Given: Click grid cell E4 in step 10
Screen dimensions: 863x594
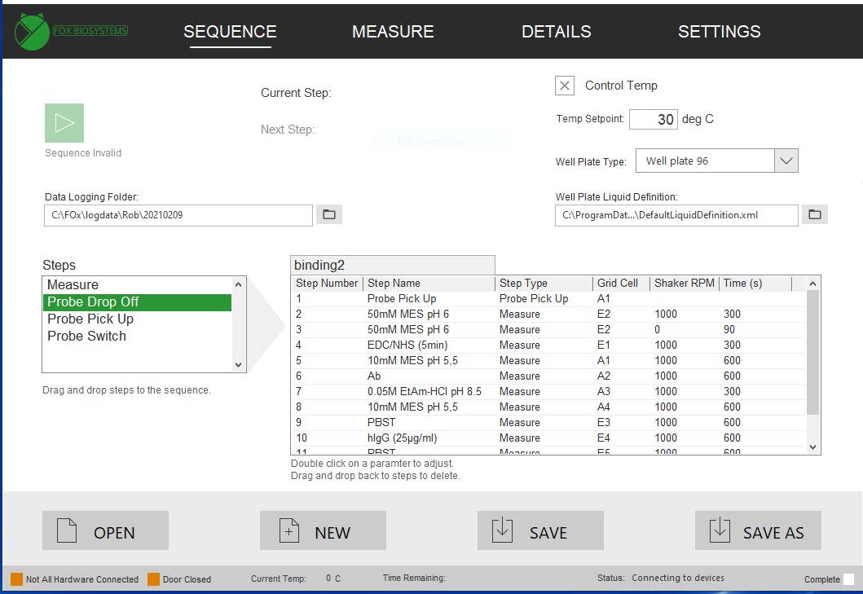Looking at the screenshot, I should (604, 438).
